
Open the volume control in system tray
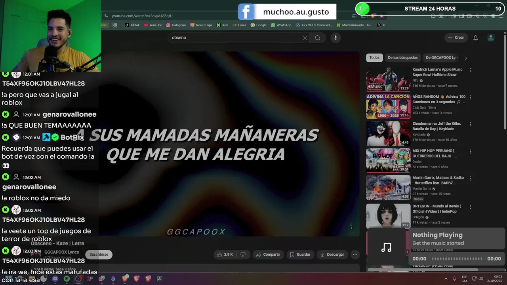(x=481, y=279)
